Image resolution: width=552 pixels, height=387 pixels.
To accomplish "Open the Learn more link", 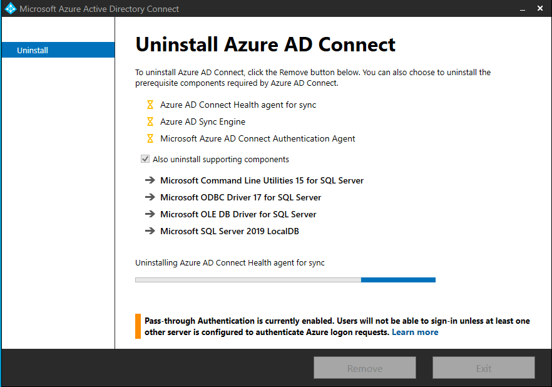I will pos(415,332).
